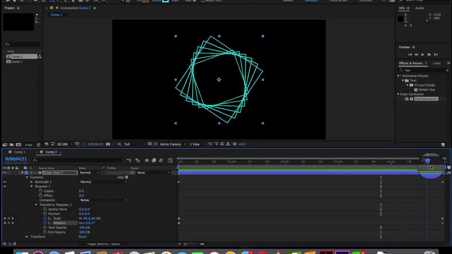Image resolution: width=452 pixels, height=254 pixels.
Task: Play the composition in Preview panel
Action: (422, 55)
